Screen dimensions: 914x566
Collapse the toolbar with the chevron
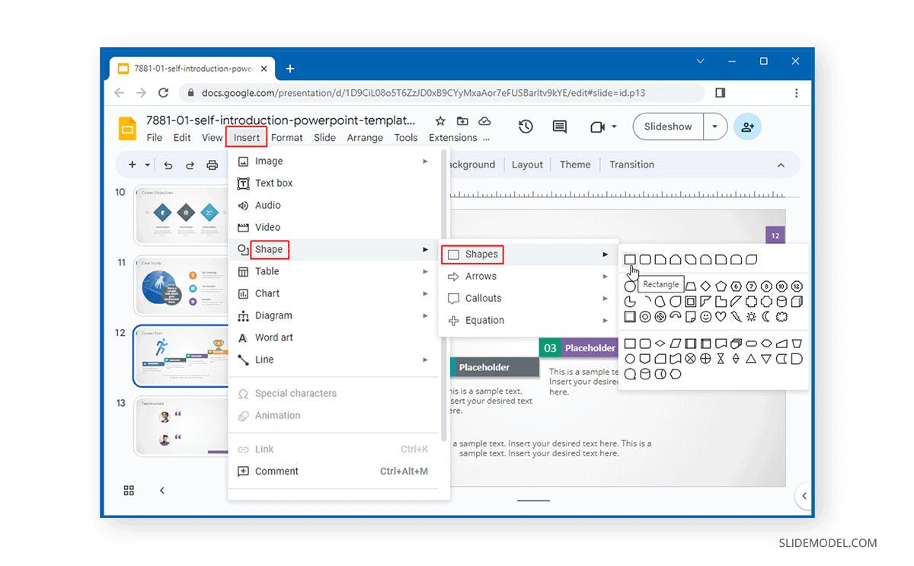point(781,165)
